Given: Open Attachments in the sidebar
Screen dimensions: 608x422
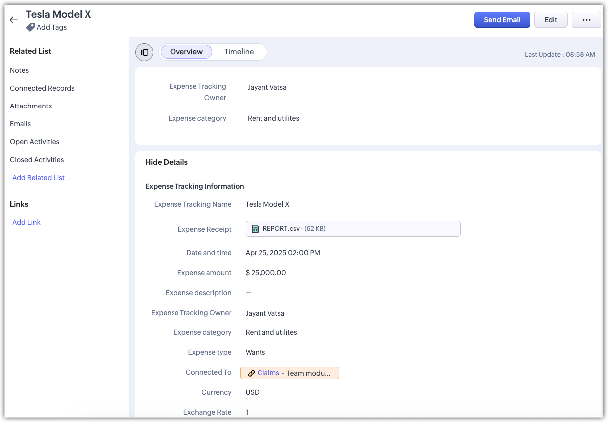Looking at the screenshot, I should (31, 106).
